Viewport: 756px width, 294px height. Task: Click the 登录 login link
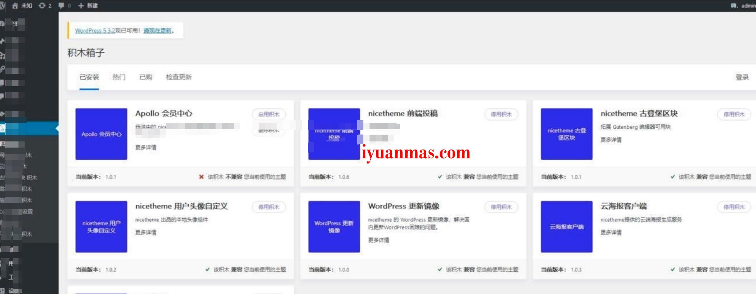742,77
